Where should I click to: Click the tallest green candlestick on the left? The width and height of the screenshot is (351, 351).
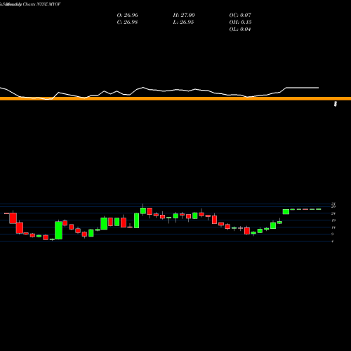58,230
